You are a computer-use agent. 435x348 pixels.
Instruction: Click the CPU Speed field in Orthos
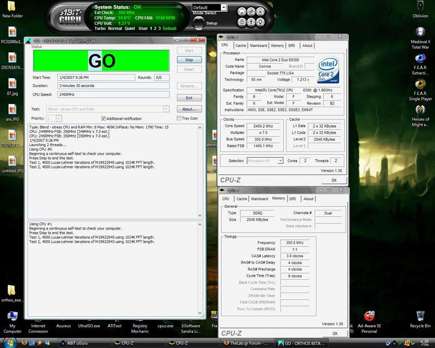pos(114,95)
